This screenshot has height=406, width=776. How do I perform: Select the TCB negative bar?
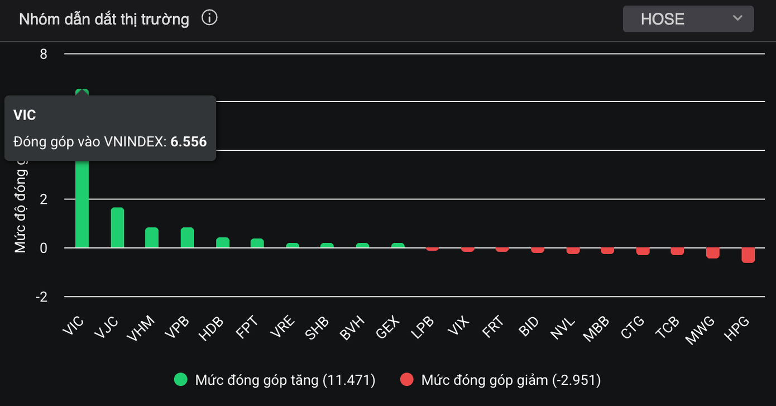click(x=677, y=251)
